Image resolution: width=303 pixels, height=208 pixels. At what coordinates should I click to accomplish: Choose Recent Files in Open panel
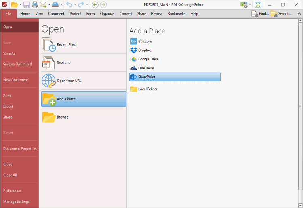point(84,44)
